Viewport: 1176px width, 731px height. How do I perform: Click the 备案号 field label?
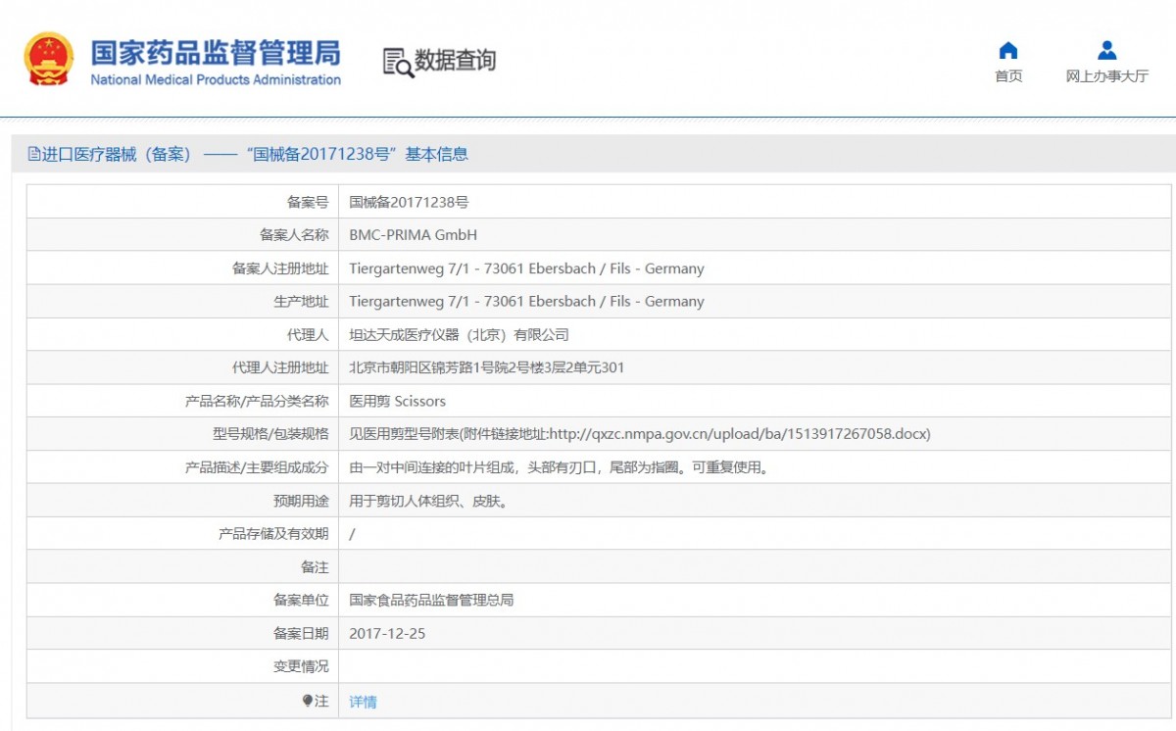point(308,202)
